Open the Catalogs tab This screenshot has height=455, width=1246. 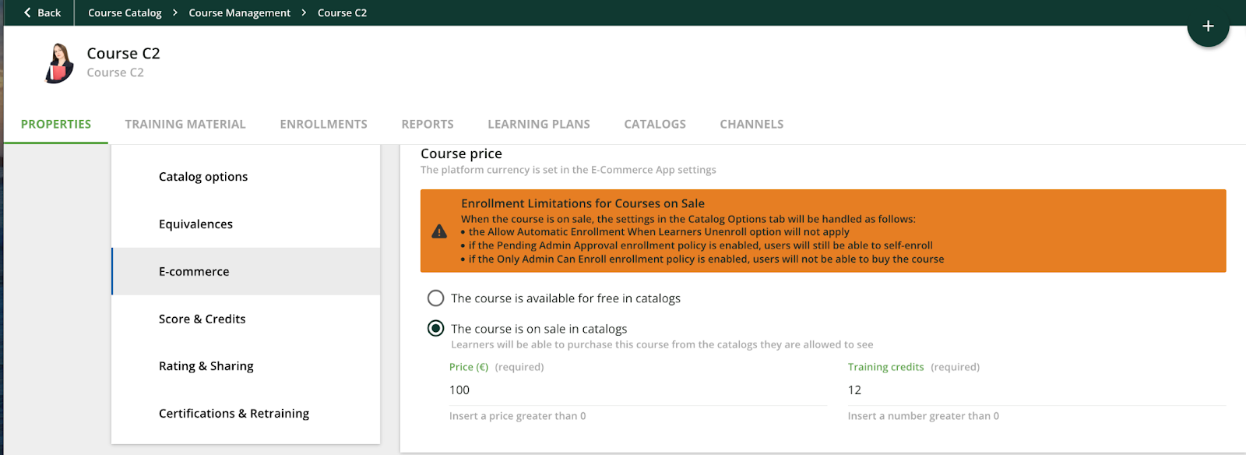click(x=655, y=124)
